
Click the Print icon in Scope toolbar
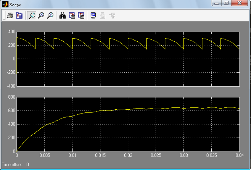point(10,15)
